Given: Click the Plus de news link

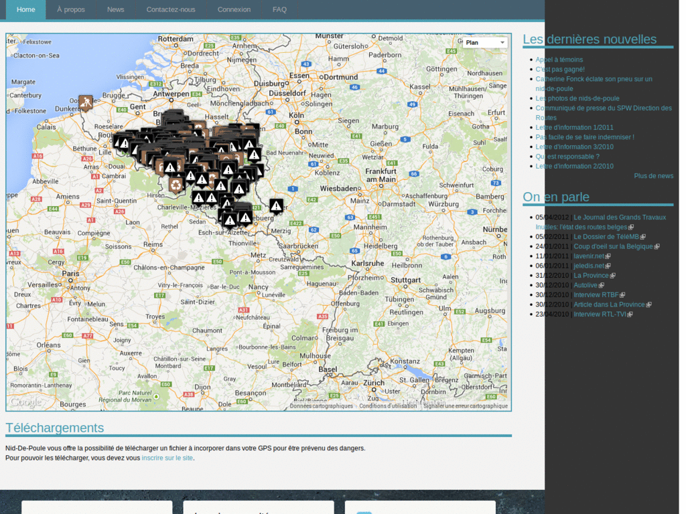Looking at the screenshot, I should (x=654, y=176).
